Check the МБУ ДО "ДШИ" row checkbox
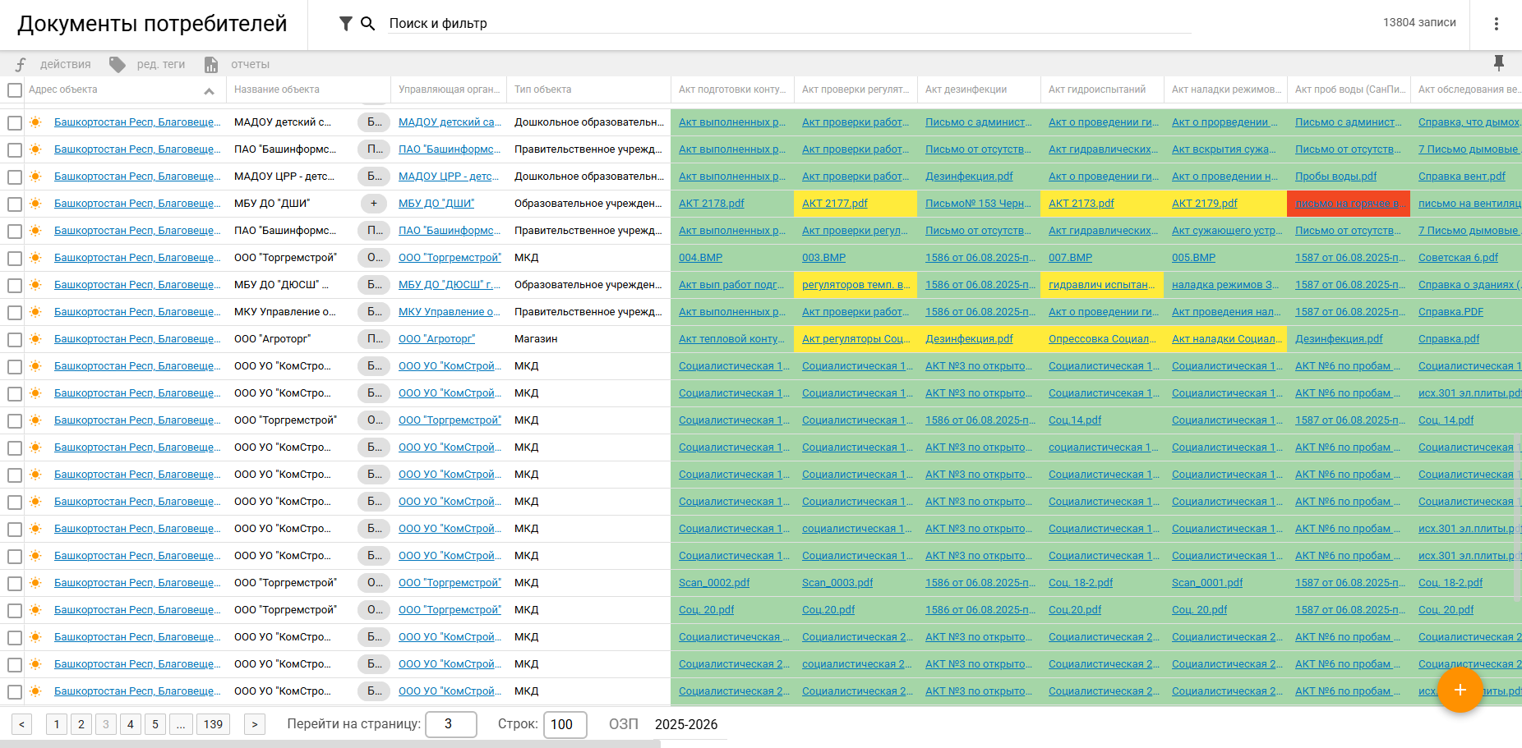 [15, 204]
